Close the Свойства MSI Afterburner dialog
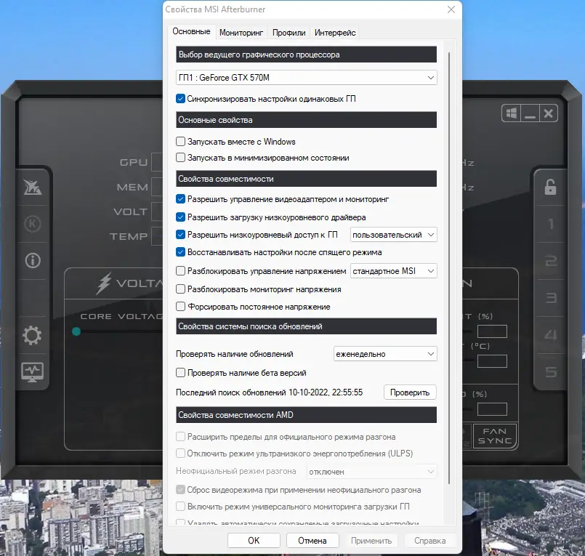Image resolution: width=585 pixels, height=556 pixels. [x=451, y=9]
